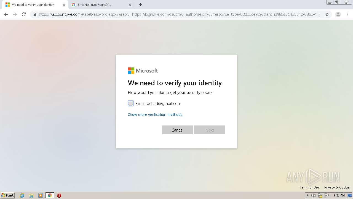Click Show desktop button
The height and width of the screenshot is (199, 353).
[x=350, y=195]
